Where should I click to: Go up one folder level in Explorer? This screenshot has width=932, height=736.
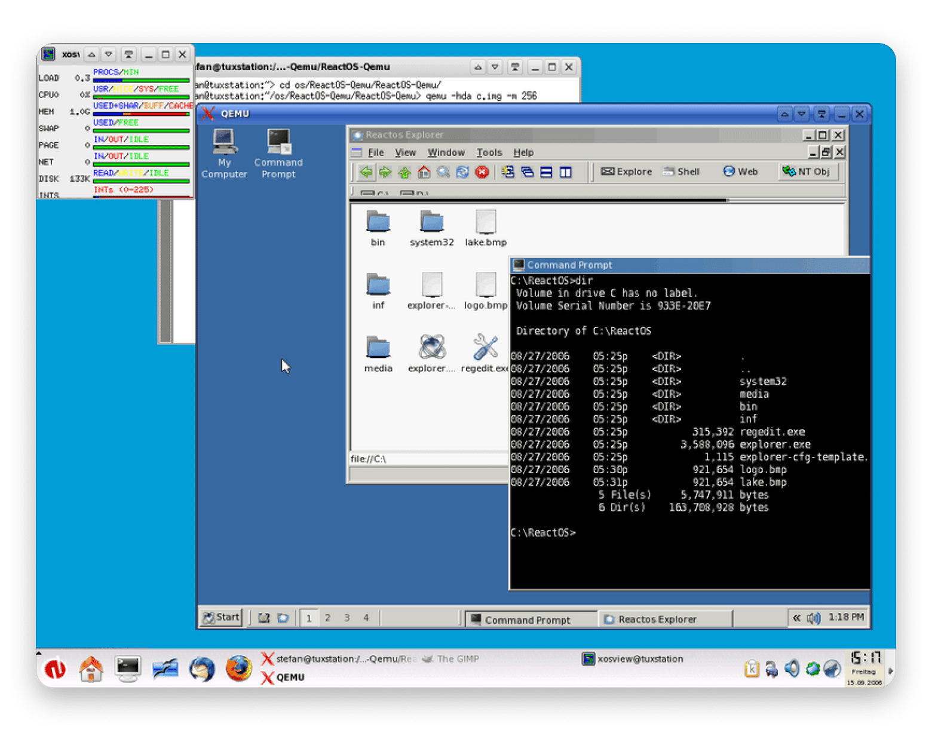click(x=404, y=172)
